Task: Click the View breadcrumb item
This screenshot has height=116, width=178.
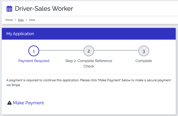Action: (x=32, y=20)
